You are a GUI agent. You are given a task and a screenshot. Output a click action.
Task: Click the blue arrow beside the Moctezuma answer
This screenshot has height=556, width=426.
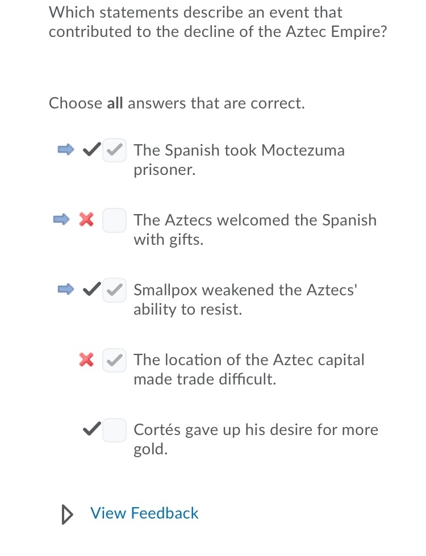(x=66, y=151)
